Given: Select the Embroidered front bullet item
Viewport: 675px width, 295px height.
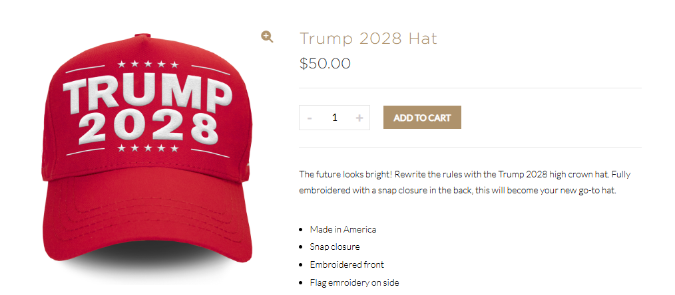Looking at the screenshot, I should tap(347, 264).
